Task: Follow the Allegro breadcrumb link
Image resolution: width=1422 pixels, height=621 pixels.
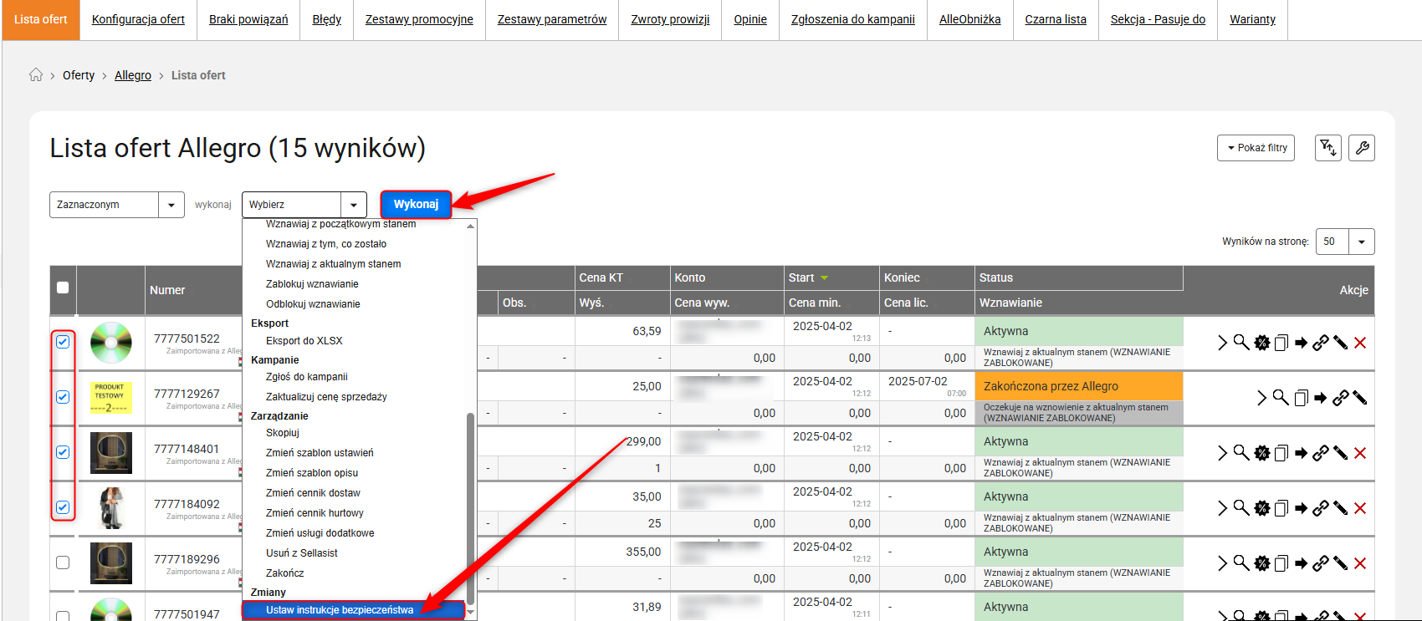Action: pyautogui.click(x=133, y=75)
